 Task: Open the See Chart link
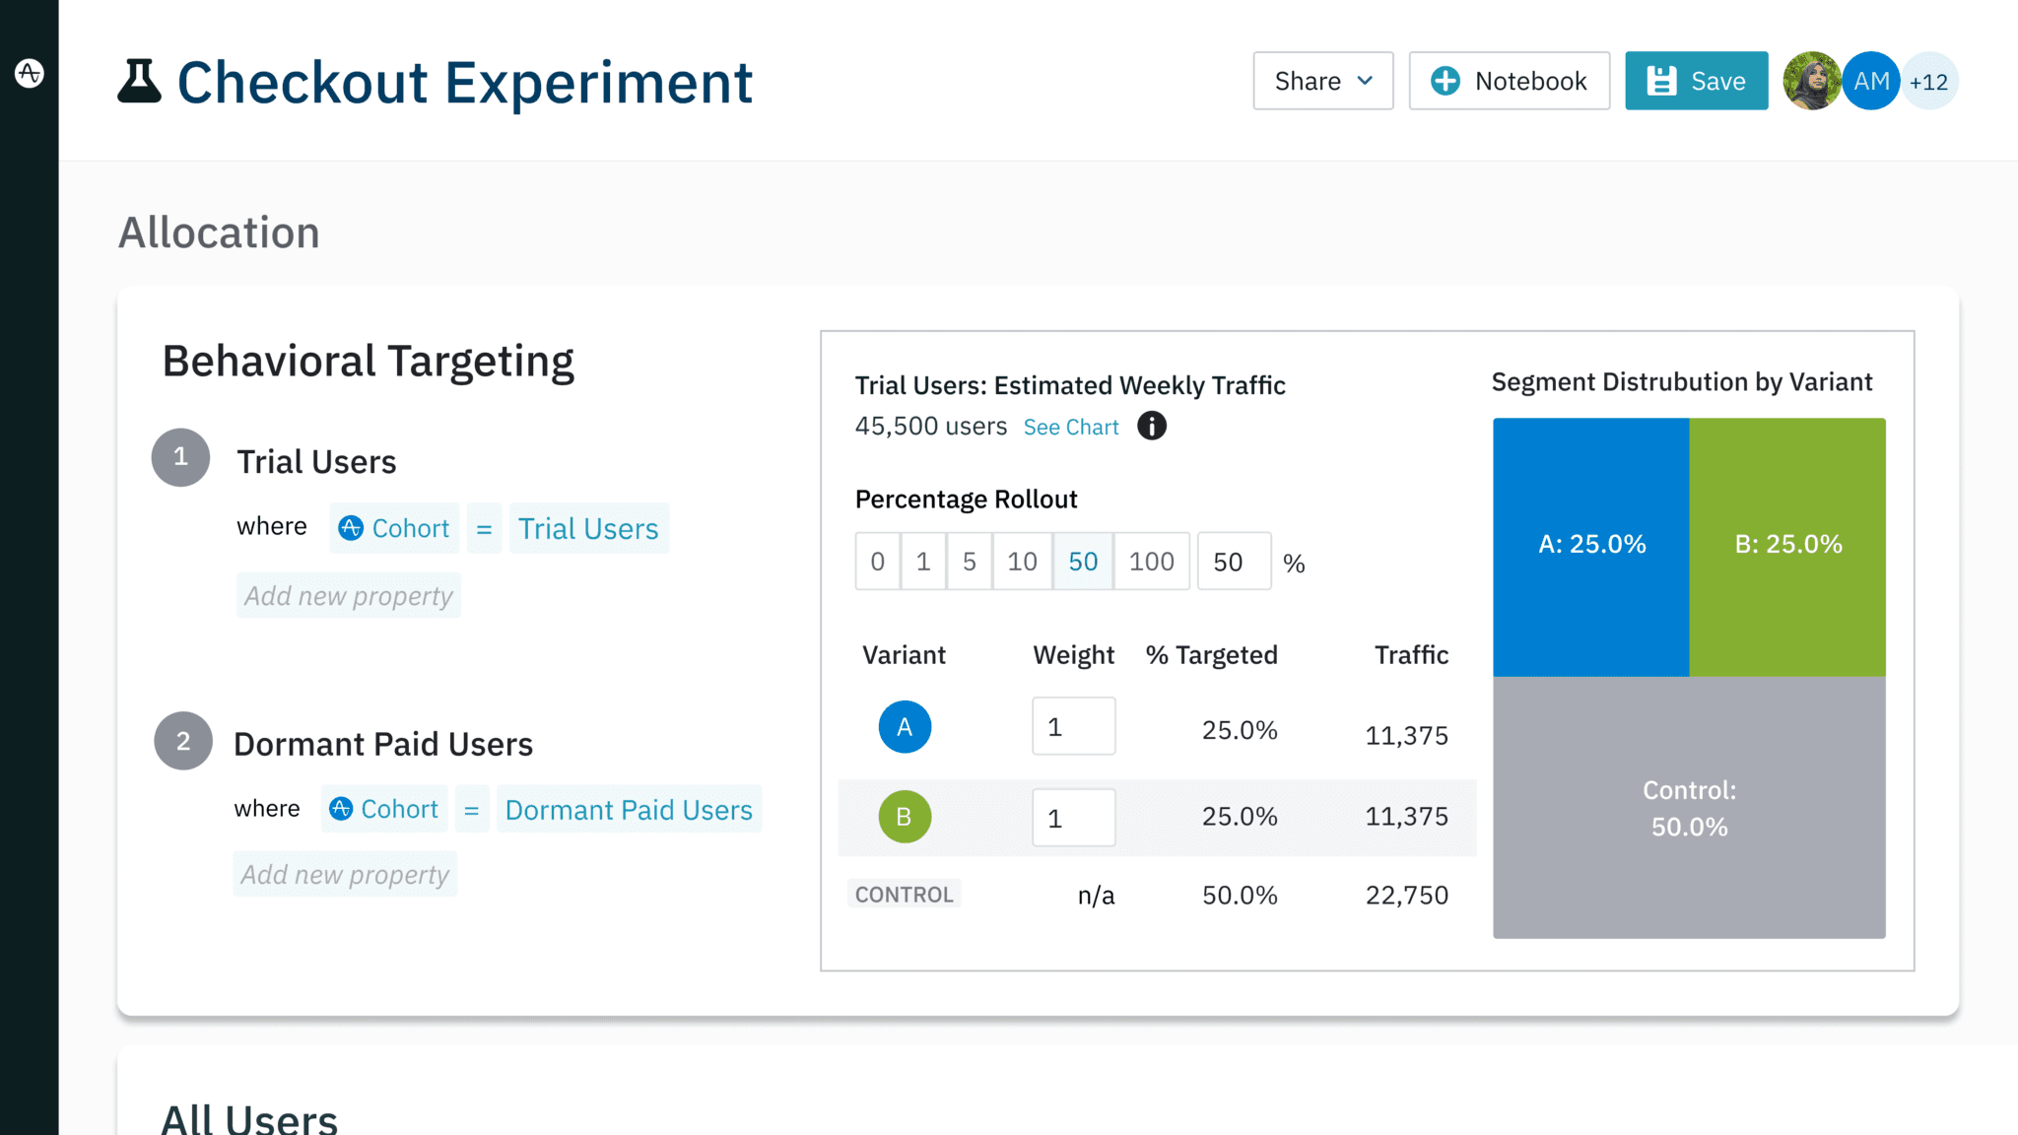coord(1070,426)
